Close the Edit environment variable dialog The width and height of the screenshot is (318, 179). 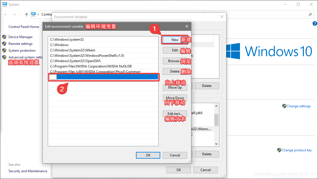coord(187,26)
